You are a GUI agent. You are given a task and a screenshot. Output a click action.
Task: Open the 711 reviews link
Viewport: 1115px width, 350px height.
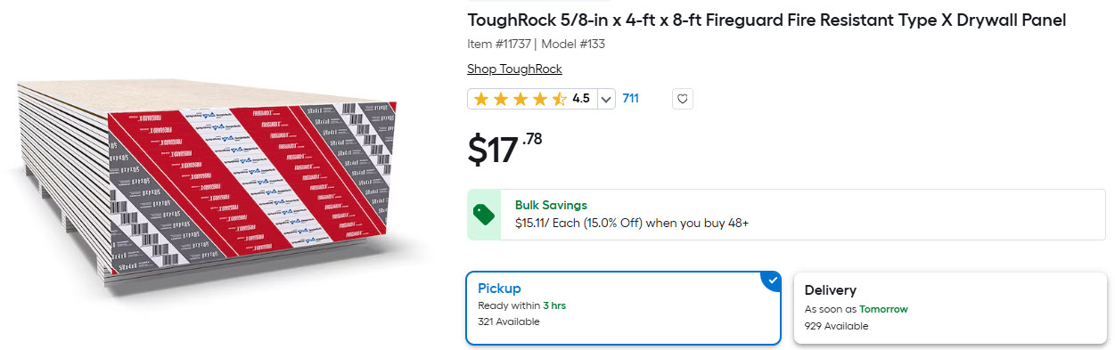(630, 99)
